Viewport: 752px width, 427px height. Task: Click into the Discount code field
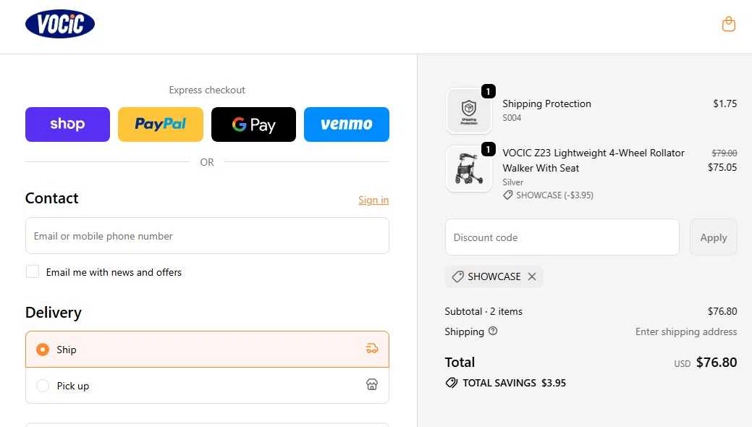coord(562,237)
